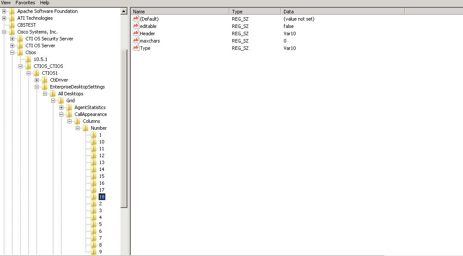
Task: Select key 11 under Number
Action: pyautogui.click(x=102, y=149)
